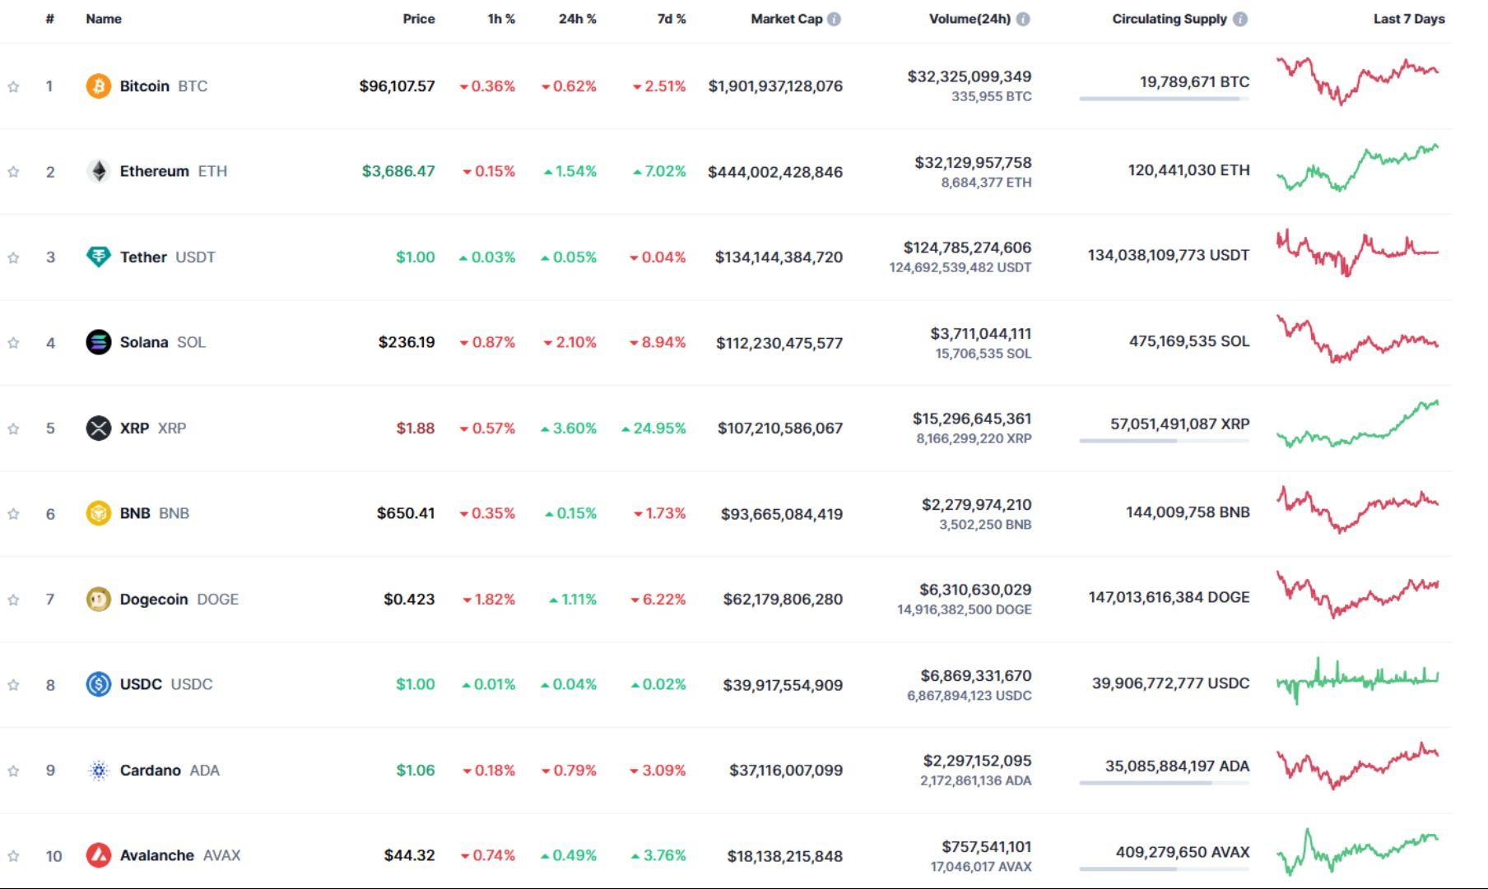Click the Circulating Supply info icon
Screen dimensions: 1488x889
1243,18
